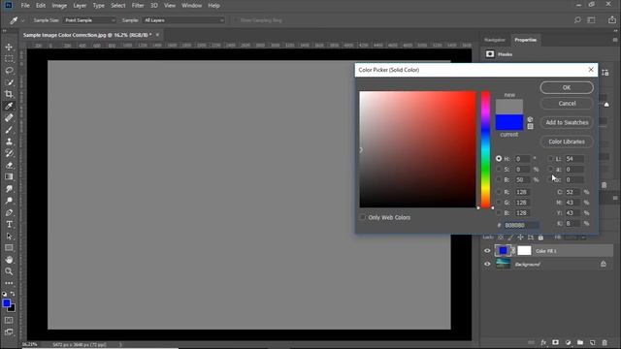Select the Crop tool
The width and height of the screenshot is (621, 349).
coord(9,94)
